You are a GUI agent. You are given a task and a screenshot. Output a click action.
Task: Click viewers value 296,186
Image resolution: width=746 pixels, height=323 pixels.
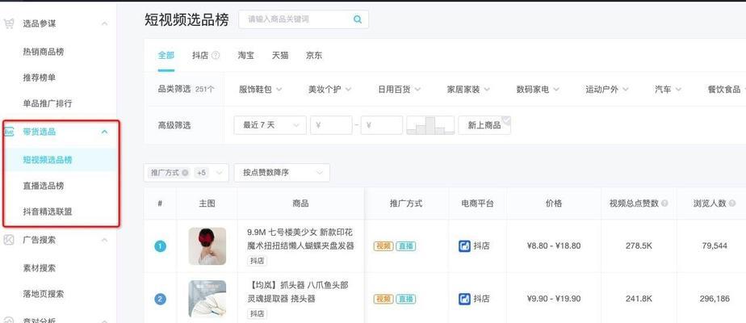point(715,299)
